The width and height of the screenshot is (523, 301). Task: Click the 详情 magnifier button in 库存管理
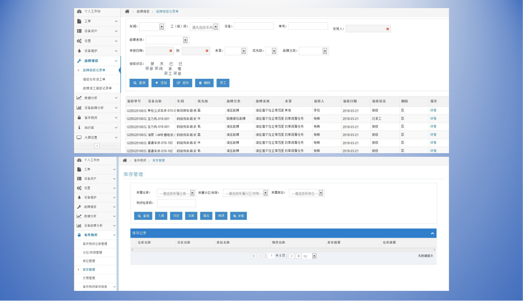(x=238, y=216)
